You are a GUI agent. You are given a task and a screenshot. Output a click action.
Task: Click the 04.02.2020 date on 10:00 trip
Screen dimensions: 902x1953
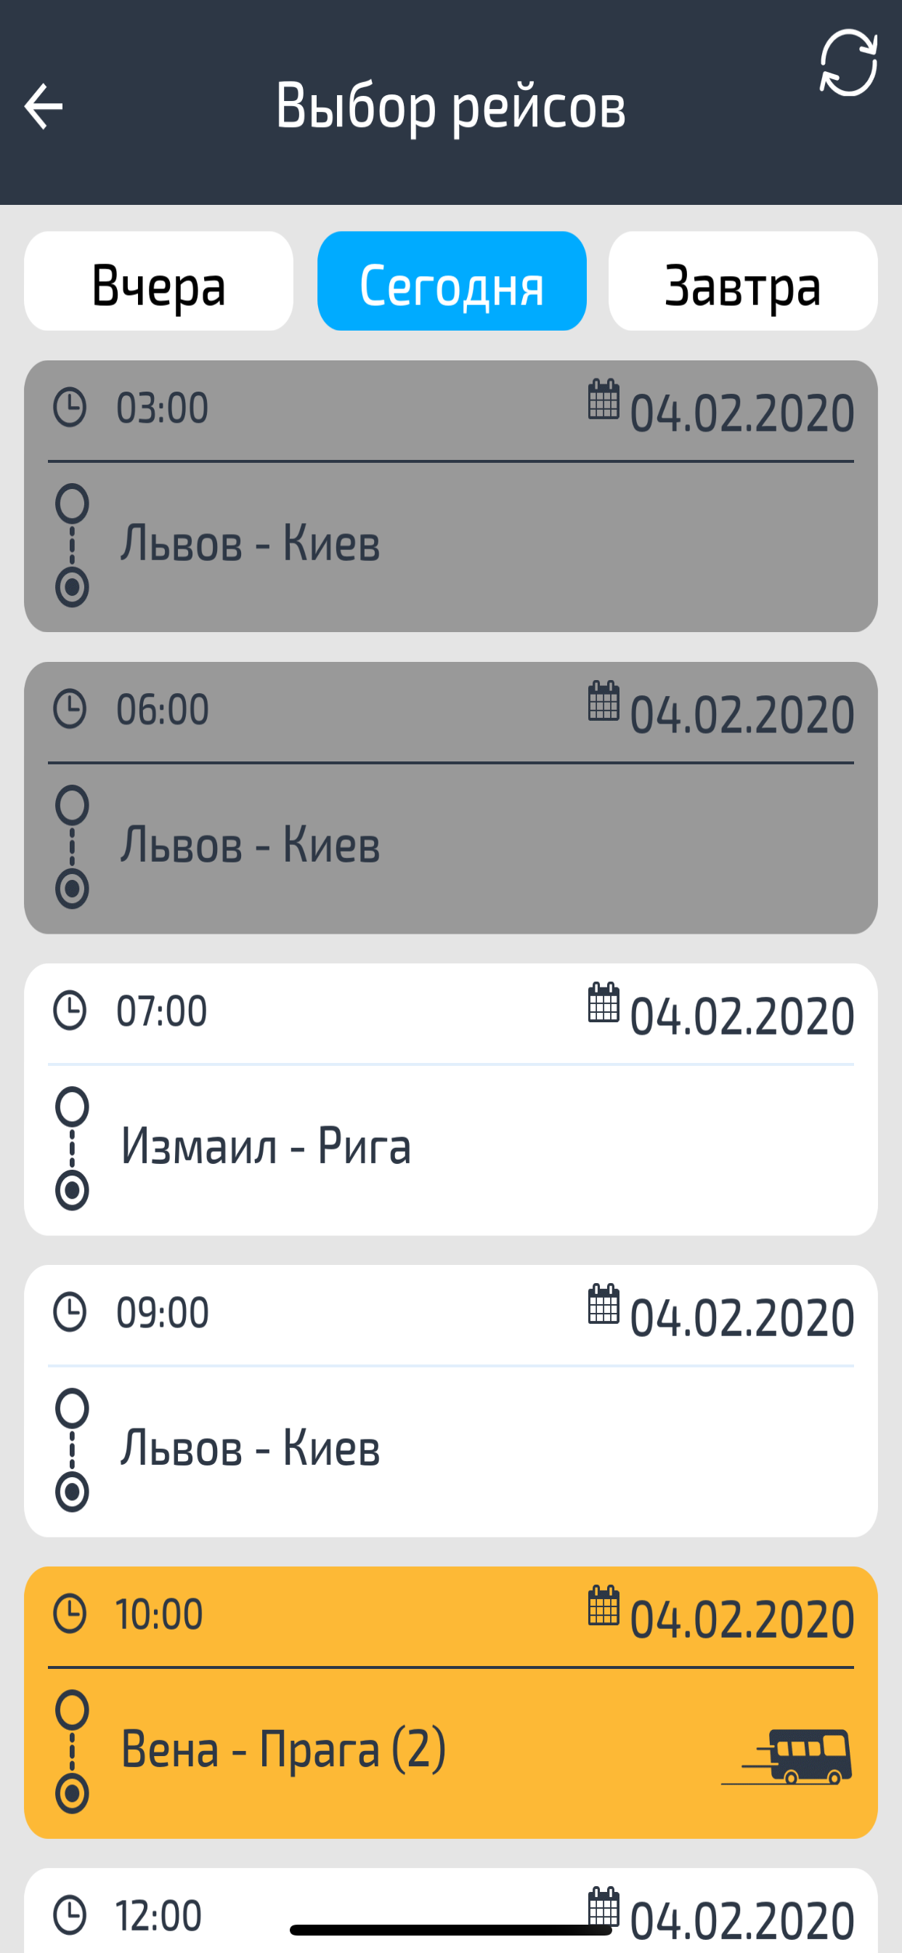(742, 1620)
